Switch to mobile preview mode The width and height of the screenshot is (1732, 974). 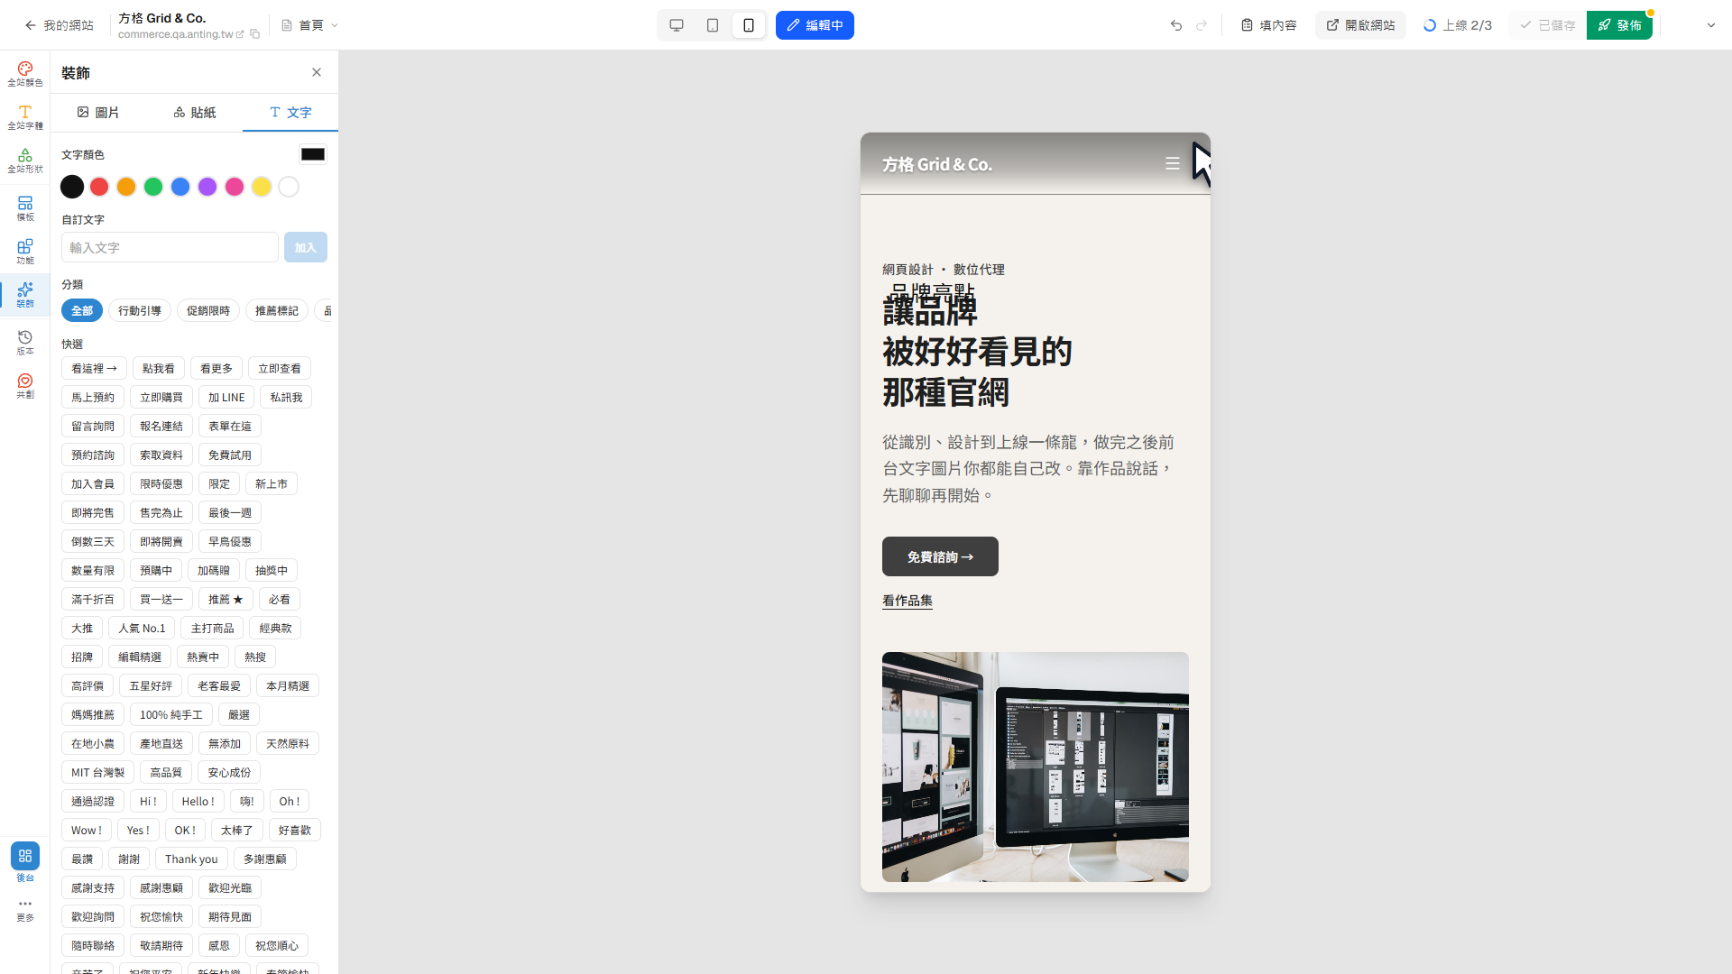click(749, 25)
